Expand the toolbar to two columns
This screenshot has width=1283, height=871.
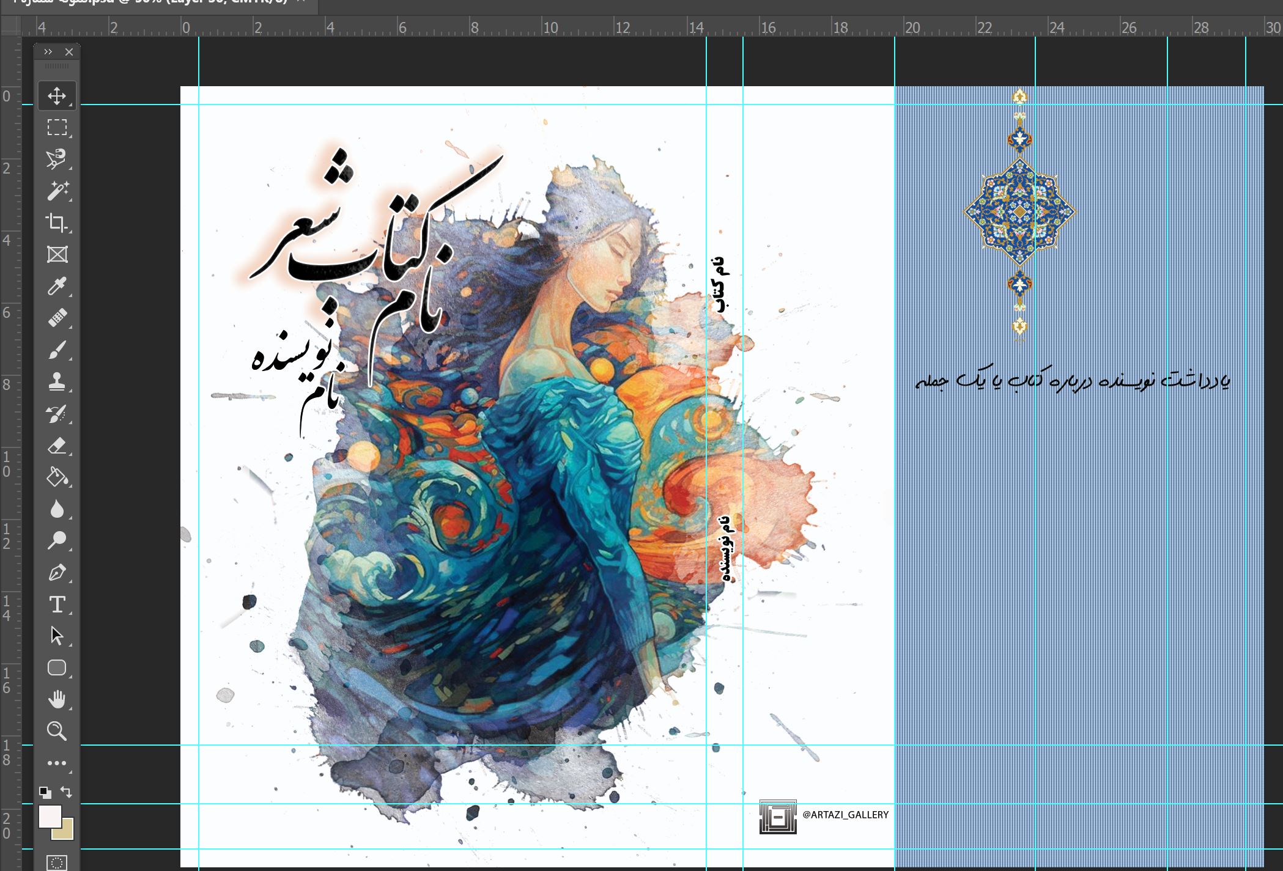(x=48, y=52)
